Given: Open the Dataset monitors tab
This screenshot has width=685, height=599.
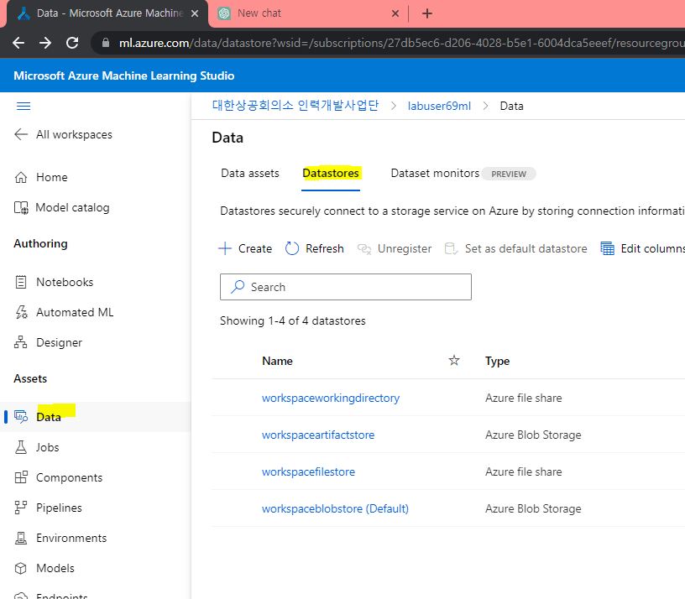Looking at the screenshot, I should coord(435,174).
